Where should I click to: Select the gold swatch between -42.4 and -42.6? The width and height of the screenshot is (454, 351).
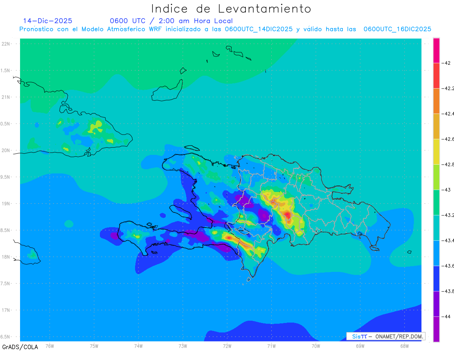point(436,126)
